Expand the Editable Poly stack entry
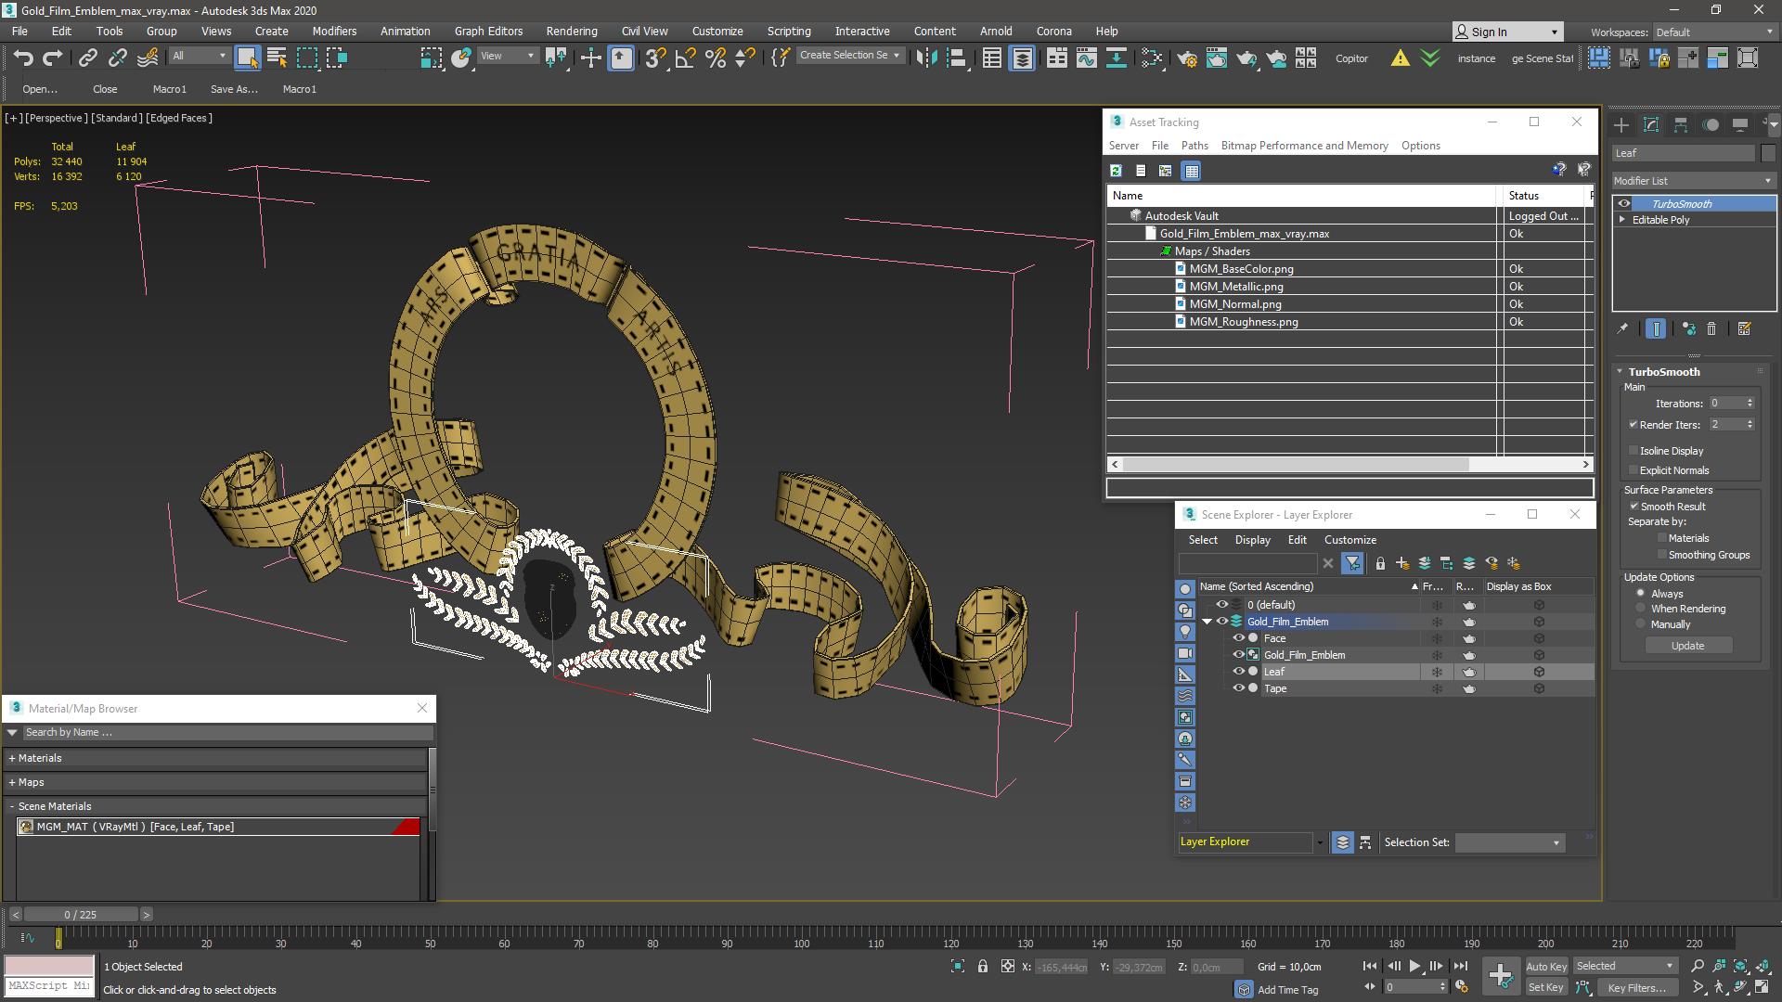This screenshot has height=1002, width=1782. (1622, 220)
